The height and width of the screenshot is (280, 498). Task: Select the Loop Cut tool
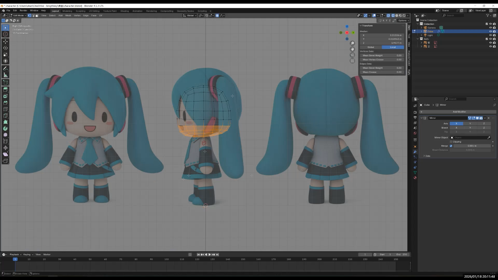5,109
